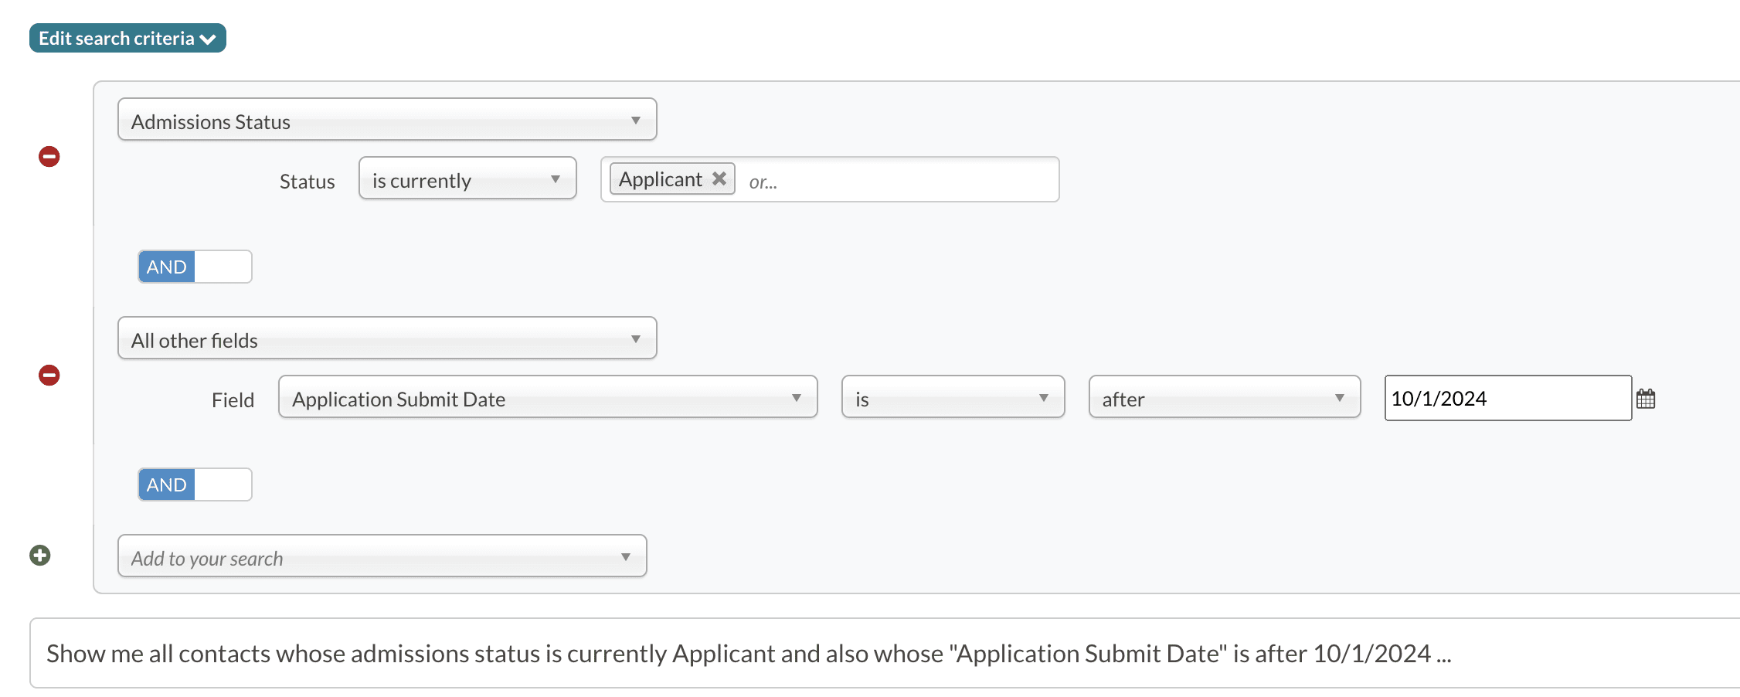This screenshot has width=1740, height=697.
Task: Click the 10/1/2024 date input box
Action: (1507, 399)
